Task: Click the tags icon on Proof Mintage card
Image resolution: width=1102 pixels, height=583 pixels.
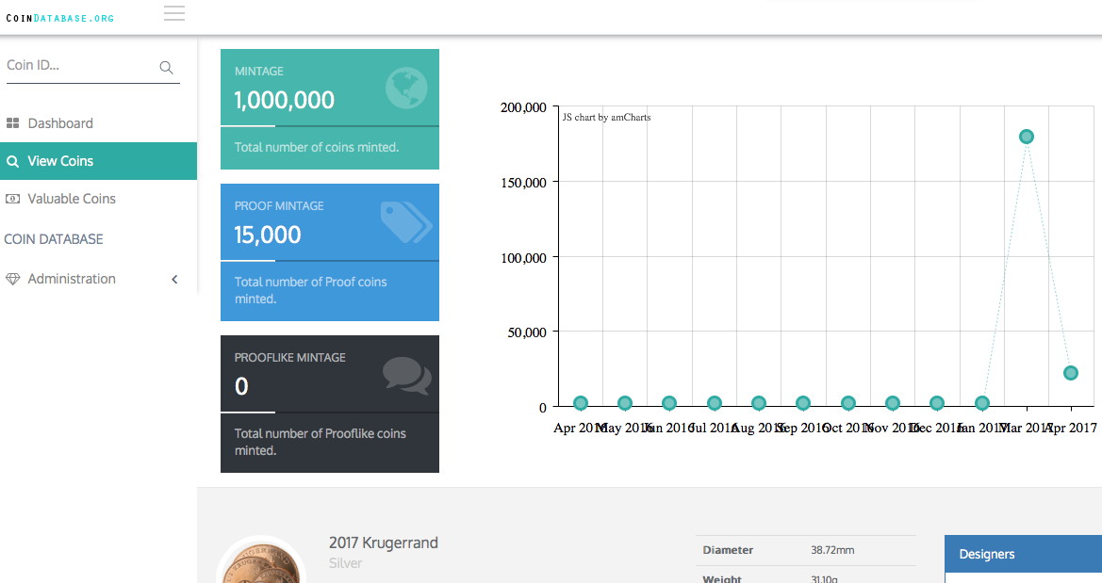Action: (x=406, y=222)
